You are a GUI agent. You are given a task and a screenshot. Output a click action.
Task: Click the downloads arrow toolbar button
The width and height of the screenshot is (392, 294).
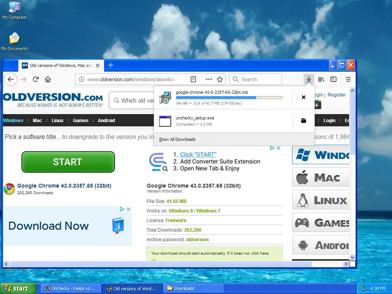click(x=309, y=79)
